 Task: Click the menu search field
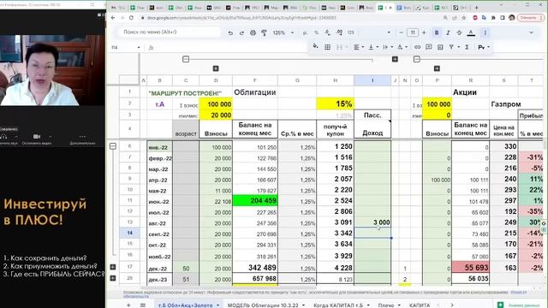[169, 33]
